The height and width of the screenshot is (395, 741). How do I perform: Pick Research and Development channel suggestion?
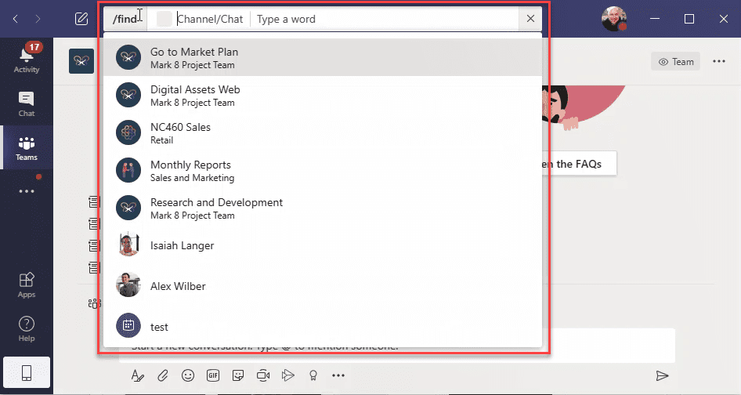[323, 208]
